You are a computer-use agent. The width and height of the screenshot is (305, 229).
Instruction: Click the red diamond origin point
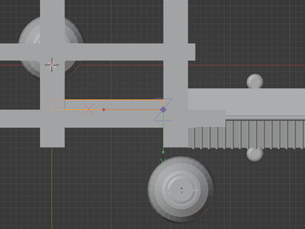104,109
